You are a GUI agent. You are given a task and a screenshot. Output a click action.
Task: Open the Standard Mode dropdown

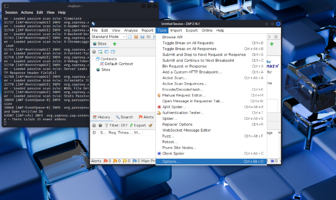point(108,37)
